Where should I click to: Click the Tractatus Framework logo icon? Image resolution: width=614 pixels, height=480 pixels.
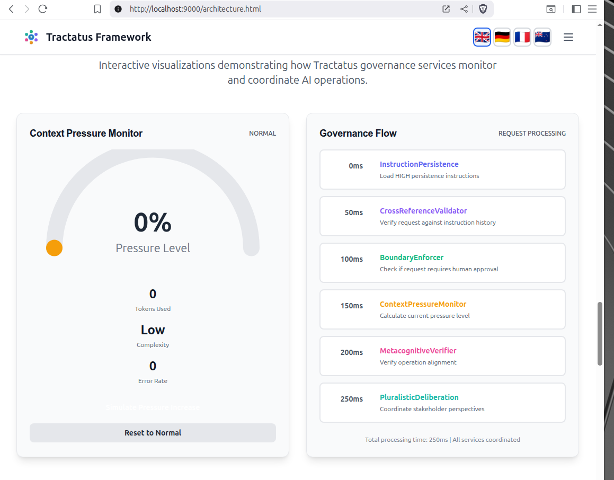point(31,37)
